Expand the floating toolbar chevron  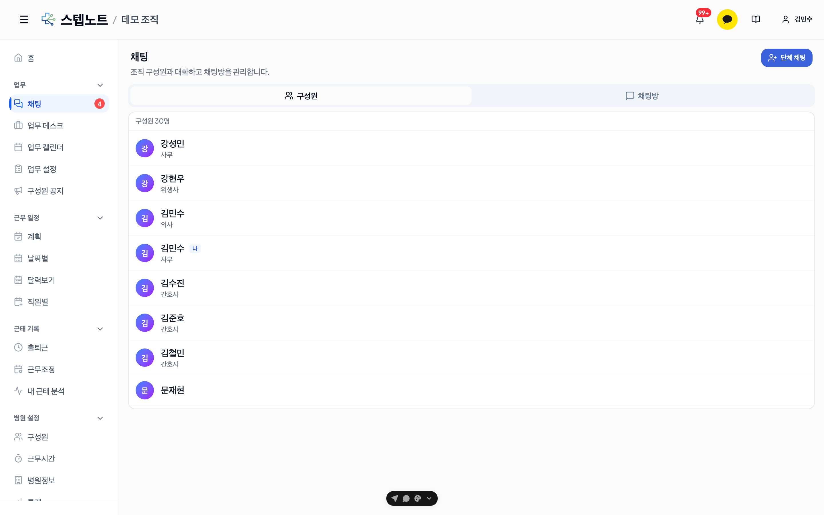(429, 498)
